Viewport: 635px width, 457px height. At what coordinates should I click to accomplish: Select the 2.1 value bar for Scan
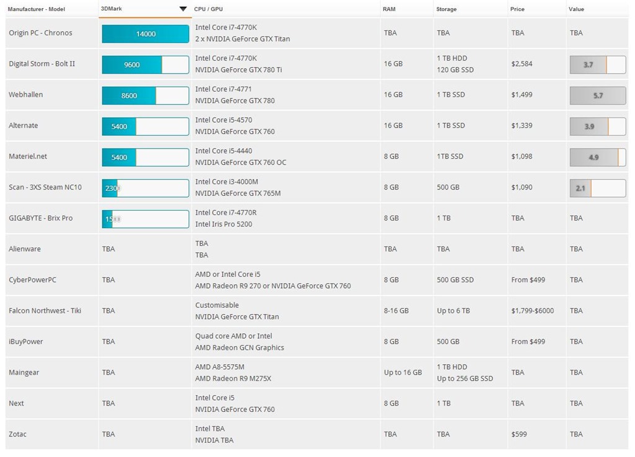point(598,188)
